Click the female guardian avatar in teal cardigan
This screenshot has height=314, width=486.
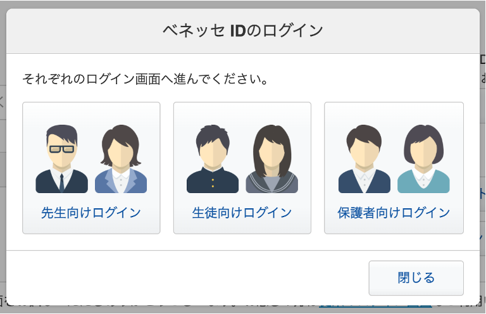(x=423, y=159)
